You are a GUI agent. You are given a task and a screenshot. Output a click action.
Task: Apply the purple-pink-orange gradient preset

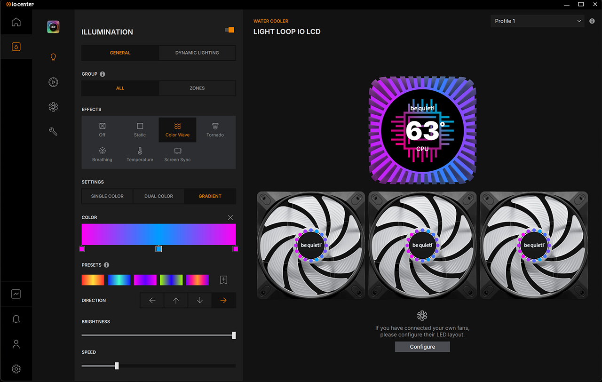coord(198,280)
